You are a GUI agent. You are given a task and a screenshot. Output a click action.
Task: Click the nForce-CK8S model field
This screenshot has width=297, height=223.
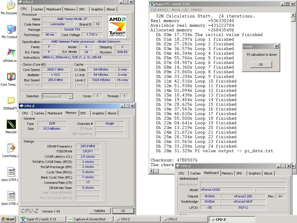227,190
